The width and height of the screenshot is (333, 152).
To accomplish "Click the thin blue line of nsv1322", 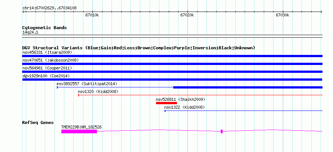I will tap(244, 111).
